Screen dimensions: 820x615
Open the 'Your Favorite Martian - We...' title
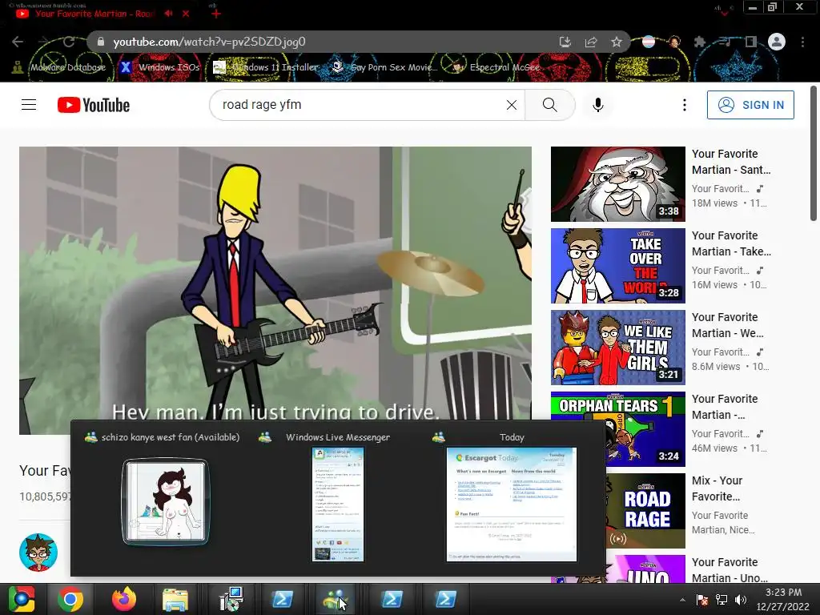pos(727,325)
